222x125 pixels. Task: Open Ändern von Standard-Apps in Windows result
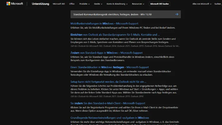pos(107,53)
